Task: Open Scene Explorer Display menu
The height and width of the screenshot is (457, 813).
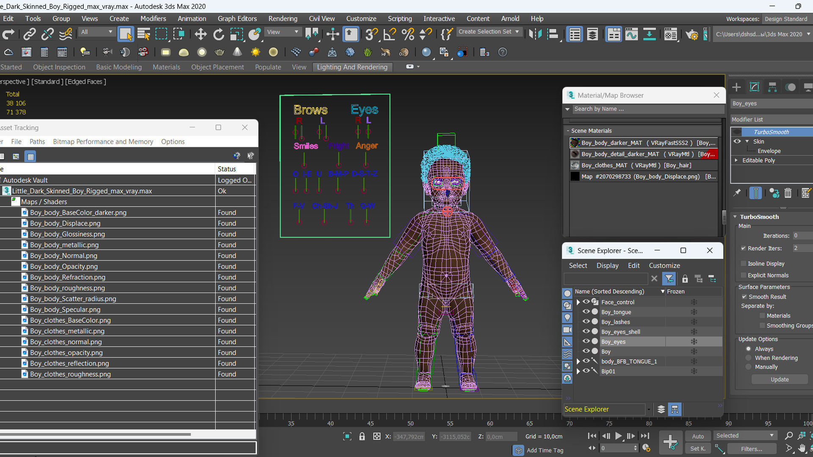Action: pyautogui.click(x=607, y=265)
